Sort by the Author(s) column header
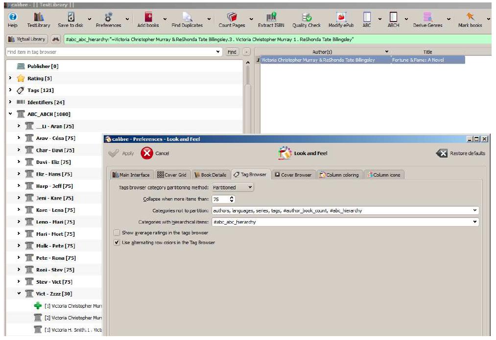 (x=322, y=52)
